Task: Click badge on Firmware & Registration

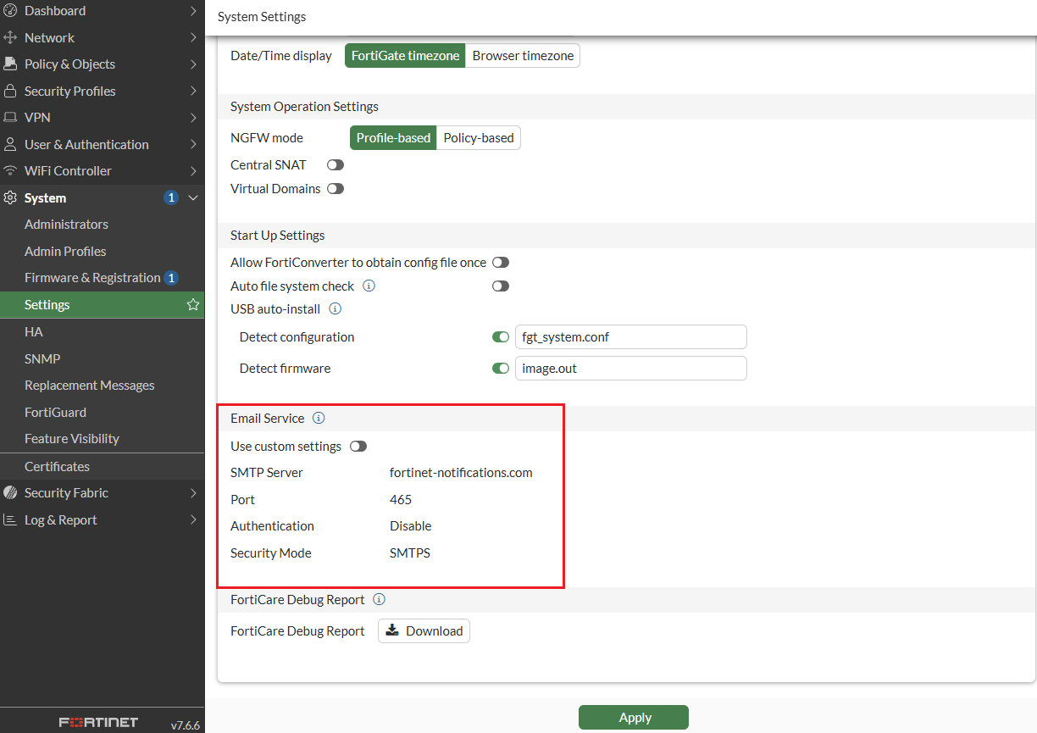Action: (x=171, y=278)
